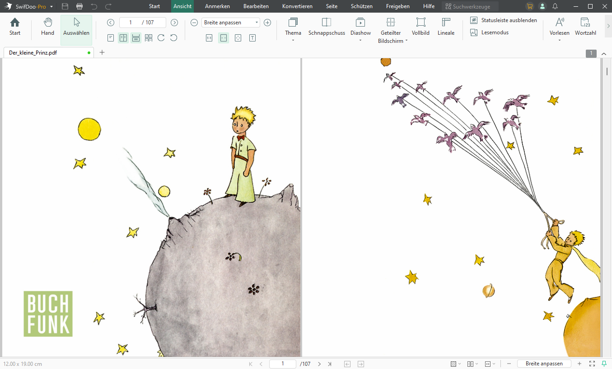Zoom out with the toolbar minus button
The height and width of the screenshot is (369, 612).
click(194, 23)
